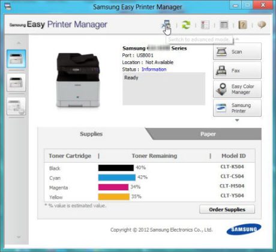This screenshot has width=276, height=252.
Task: Click the Yellow cartridge label
Action: click(x=56, y=197)
